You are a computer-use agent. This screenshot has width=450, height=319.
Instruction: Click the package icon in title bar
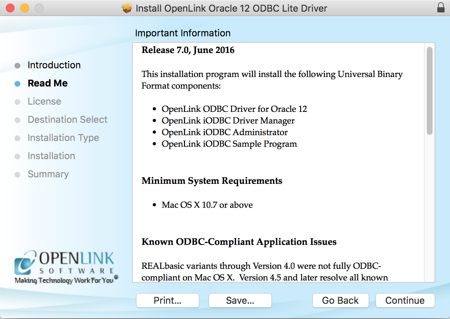127,8
